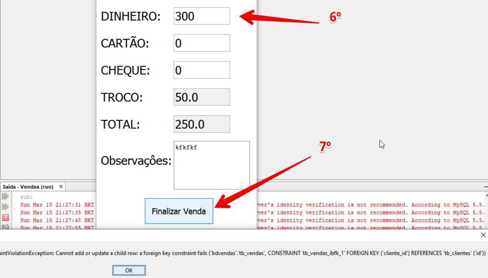Click the foreign key constraint error message text

(x=243, y=253)
